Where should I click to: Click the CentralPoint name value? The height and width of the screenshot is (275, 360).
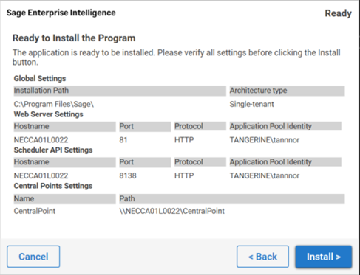(x=35, y=211)
